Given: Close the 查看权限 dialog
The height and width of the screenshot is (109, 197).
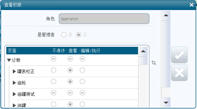Looking at the screenshot, I should [191, 5].
